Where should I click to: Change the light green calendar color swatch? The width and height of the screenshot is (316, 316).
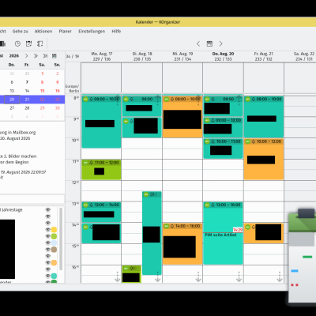point(54,236)
